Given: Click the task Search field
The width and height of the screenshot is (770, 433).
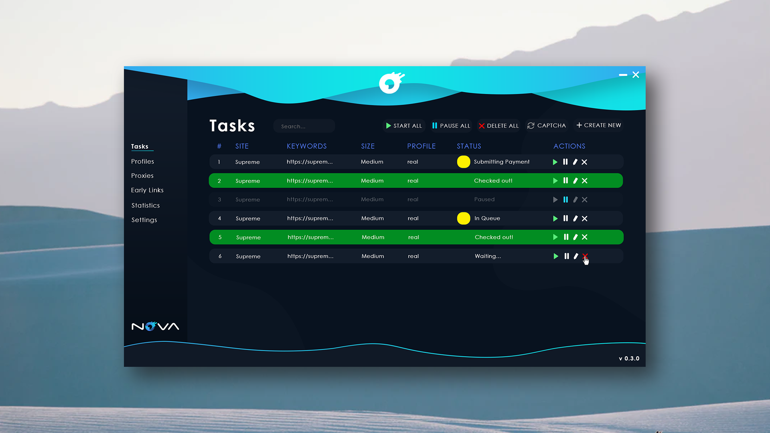Looking at the screenshot, I should (304, 126).
